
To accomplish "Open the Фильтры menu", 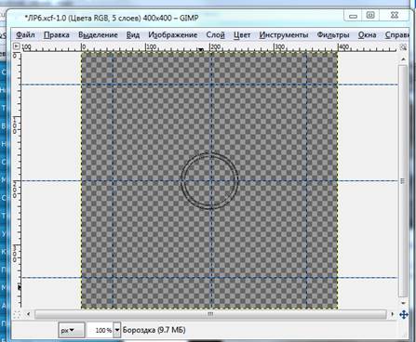I will pyautogui.click(x=333, y=35).
